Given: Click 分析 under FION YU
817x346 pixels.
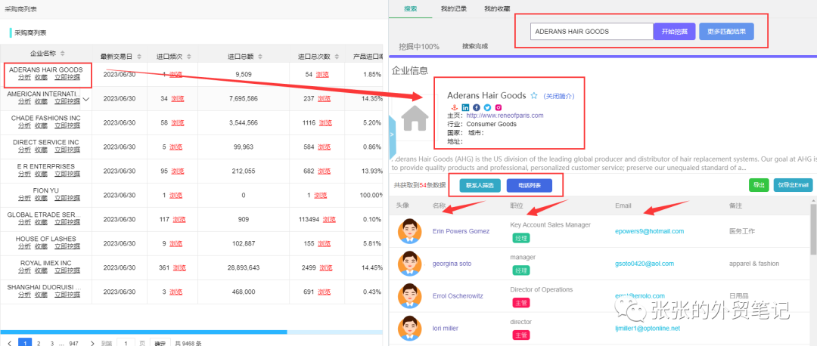Looking at the screenshot, I should pos(24,198).
